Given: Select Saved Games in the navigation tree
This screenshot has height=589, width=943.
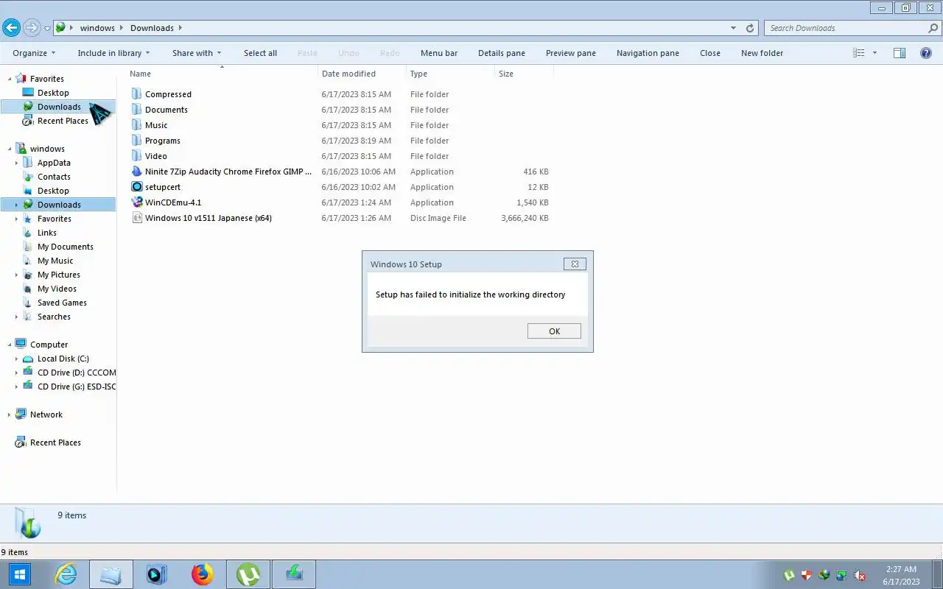Looking at the screenshot, I should pos(62,303).
